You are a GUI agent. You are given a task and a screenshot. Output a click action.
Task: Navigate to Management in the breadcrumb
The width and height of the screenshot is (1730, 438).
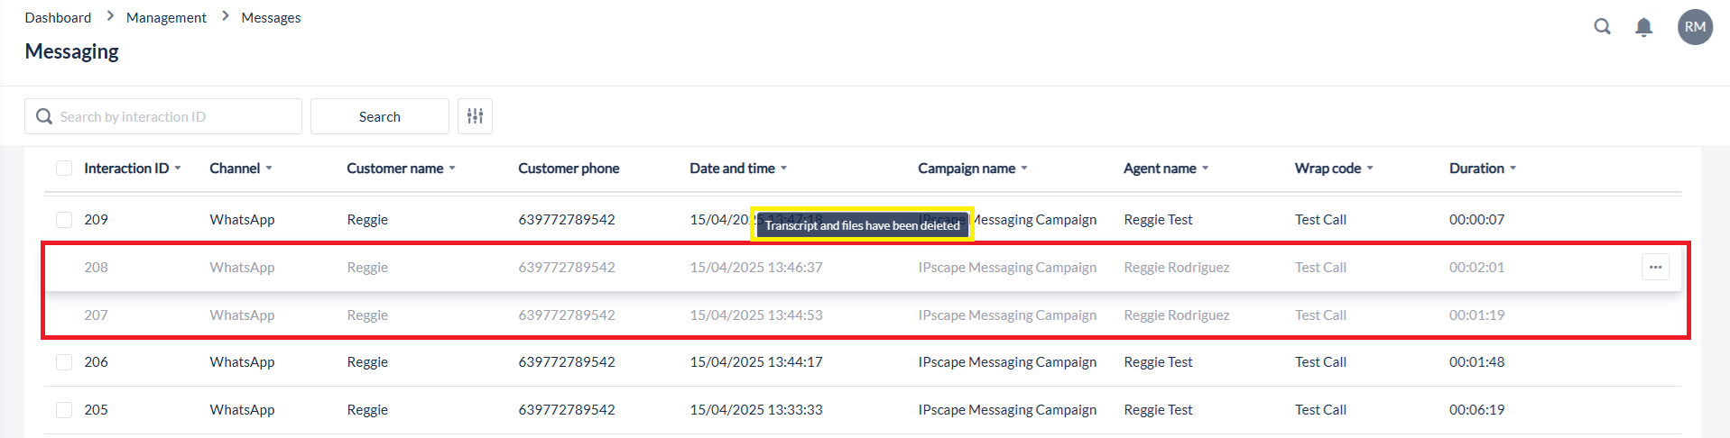point(166,18)
